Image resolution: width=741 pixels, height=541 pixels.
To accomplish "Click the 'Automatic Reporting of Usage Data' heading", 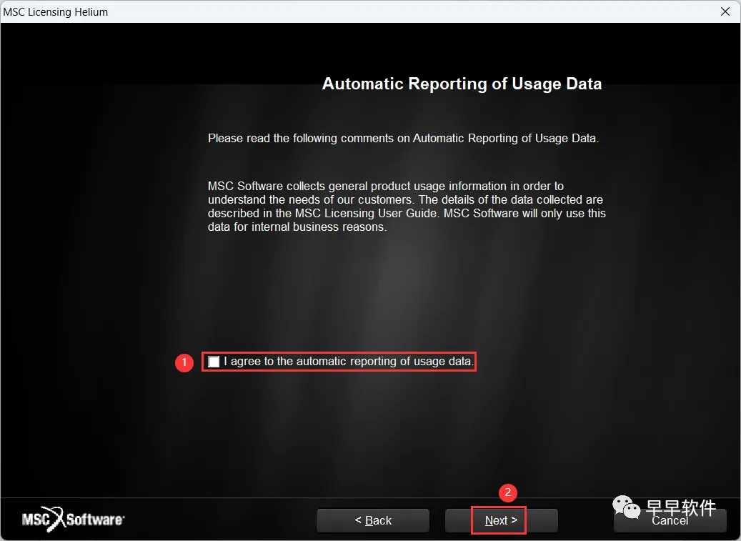I will 462,84.
